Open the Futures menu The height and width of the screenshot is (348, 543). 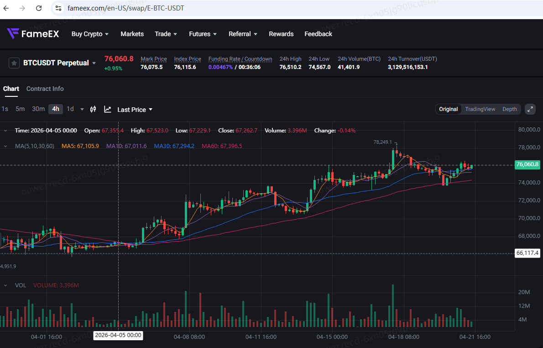[203, 34]
